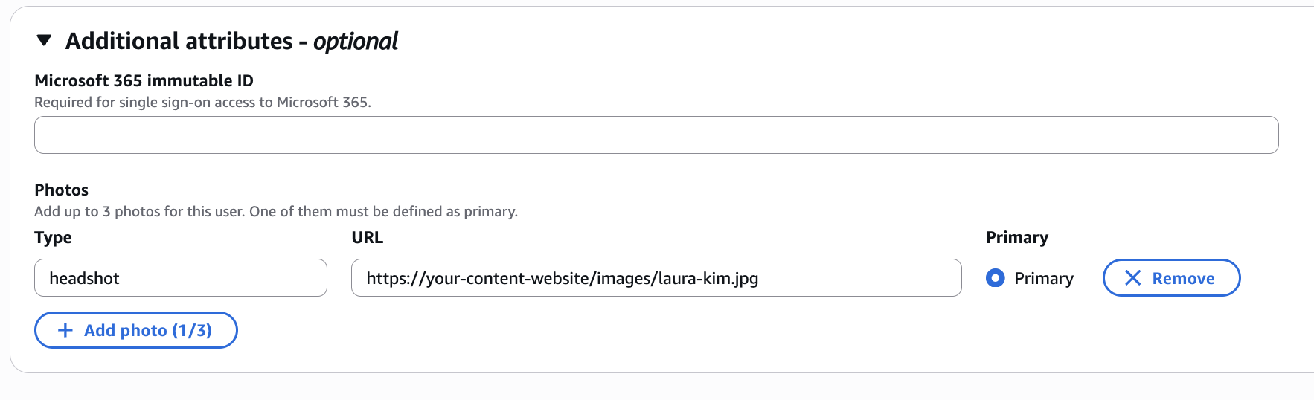
Task: Focus the Microsoft 365 immutable ID field
Action: [x=656, y=135]
